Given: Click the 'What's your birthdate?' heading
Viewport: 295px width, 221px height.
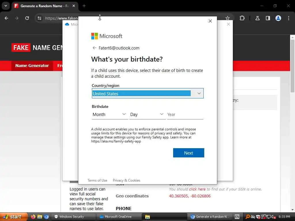Looking at the screenshot, I should (127, 59).
